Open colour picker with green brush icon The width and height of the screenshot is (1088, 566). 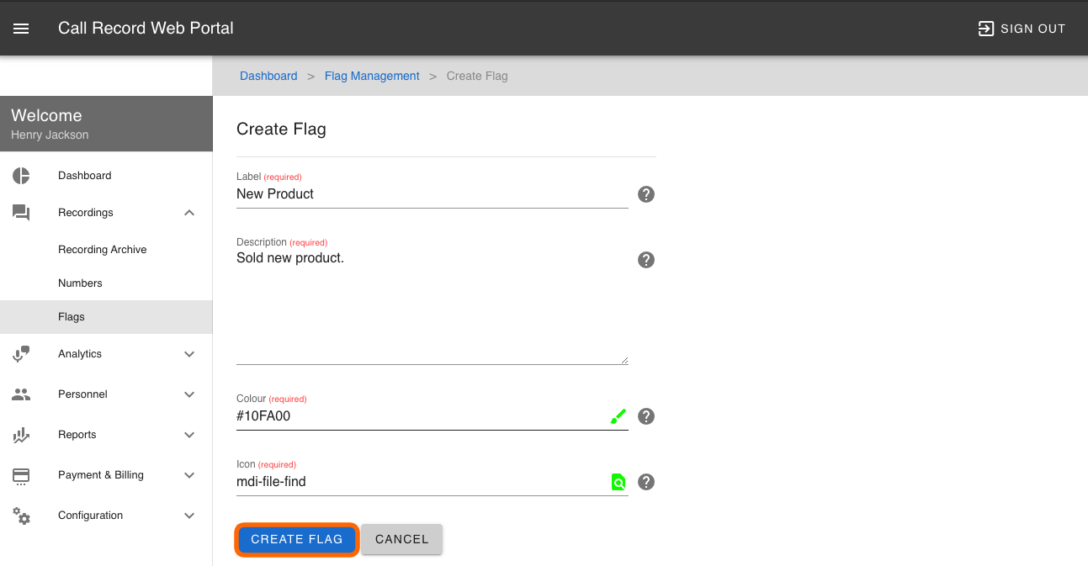618,416
